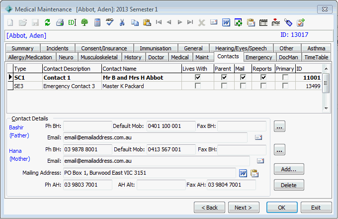Click the clipboard with green plus icon
The image size is (338, 219).
pyautogui.click(x=300, y=22)
